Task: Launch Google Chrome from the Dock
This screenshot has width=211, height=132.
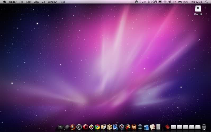Action: coord(97,127)
